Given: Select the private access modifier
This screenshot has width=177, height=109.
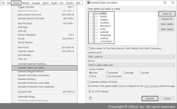Looking at the screenshot, I should (141, 73).
